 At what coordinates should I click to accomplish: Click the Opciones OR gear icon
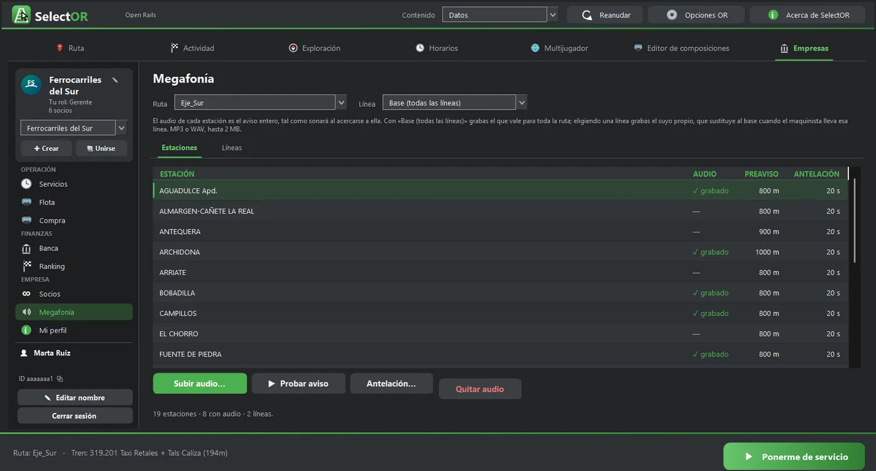point(672,15)
